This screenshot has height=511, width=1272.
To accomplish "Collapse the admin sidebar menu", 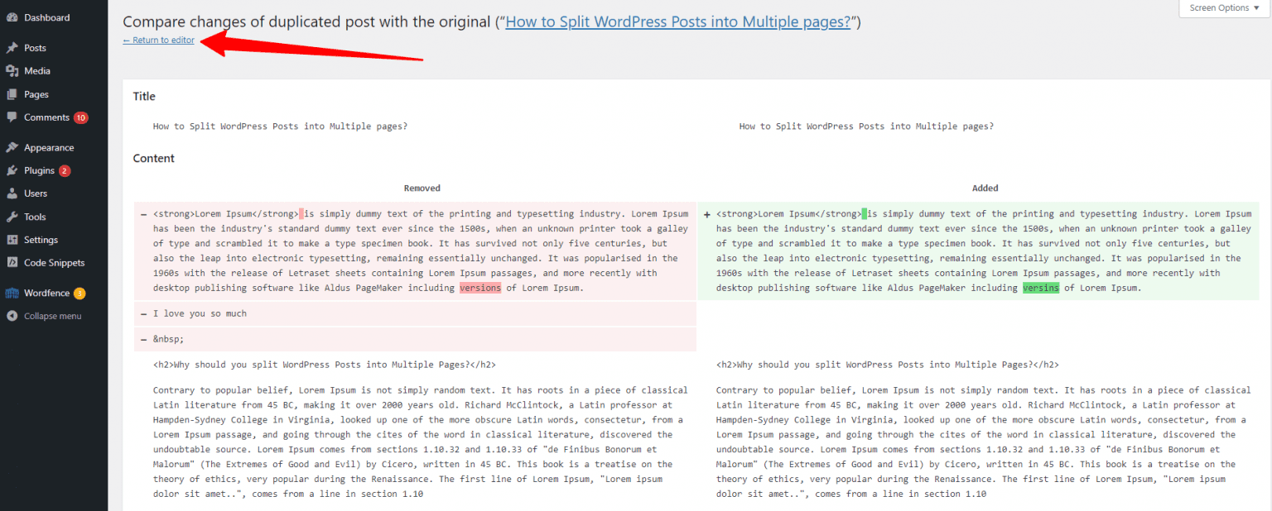I will pyautogui.click(x=12, y=315).
